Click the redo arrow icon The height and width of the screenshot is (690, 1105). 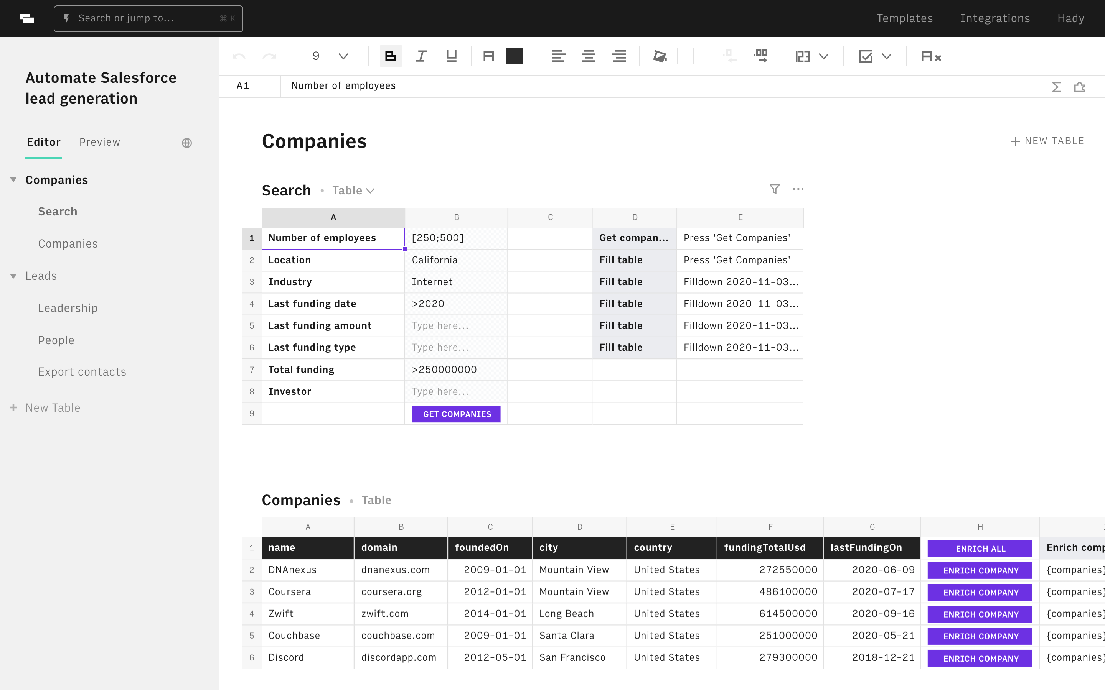coord(270,57)
